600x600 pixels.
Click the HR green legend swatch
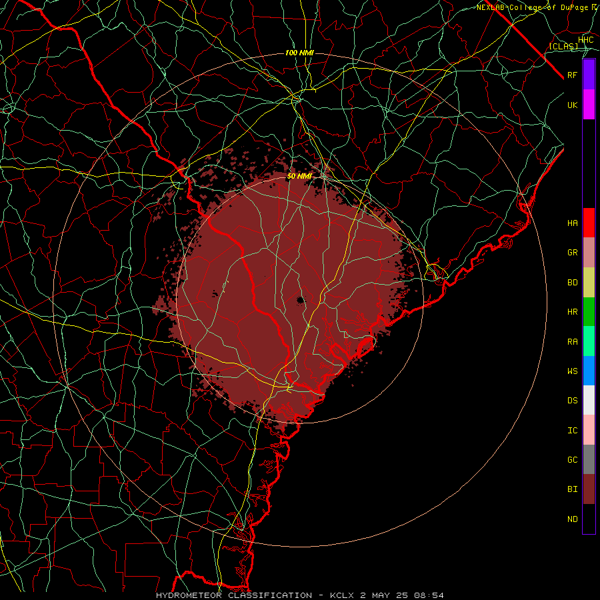click(589, 312)
